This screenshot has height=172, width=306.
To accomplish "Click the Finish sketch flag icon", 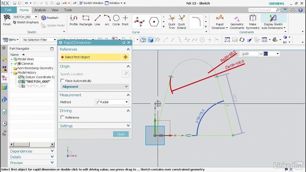I will coord(7,18).
